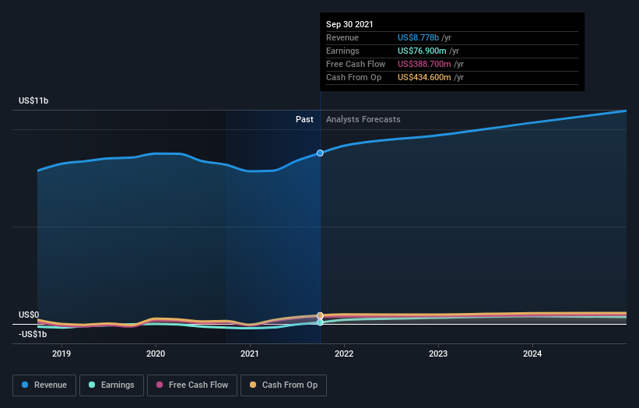Toggle the Revenue legend series
639x408 pixels.
(x=44, y=385)
